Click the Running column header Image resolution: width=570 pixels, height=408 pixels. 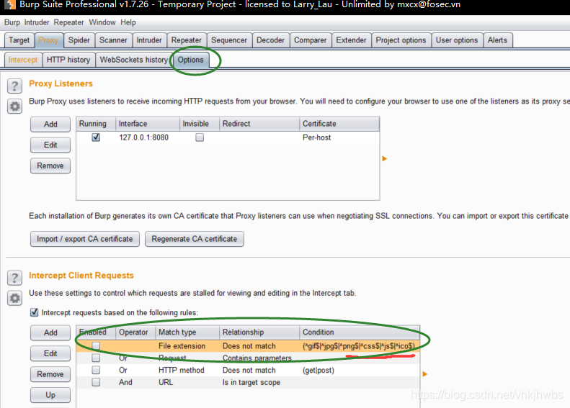click(96, 124)
